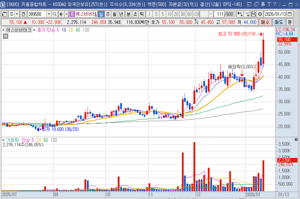This screenshot has height=199, width=300.
Task: Select the 년 yearly period
Action: [x=121, y=14]
